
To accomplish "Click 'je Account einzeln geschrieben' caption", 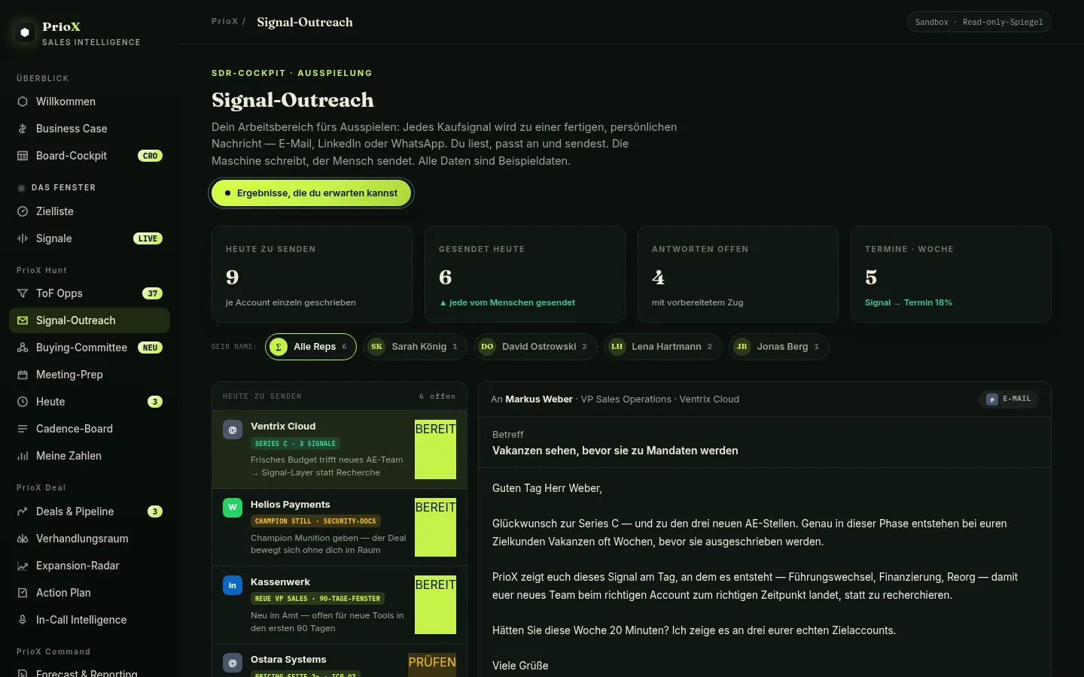I will coord(291,302).
